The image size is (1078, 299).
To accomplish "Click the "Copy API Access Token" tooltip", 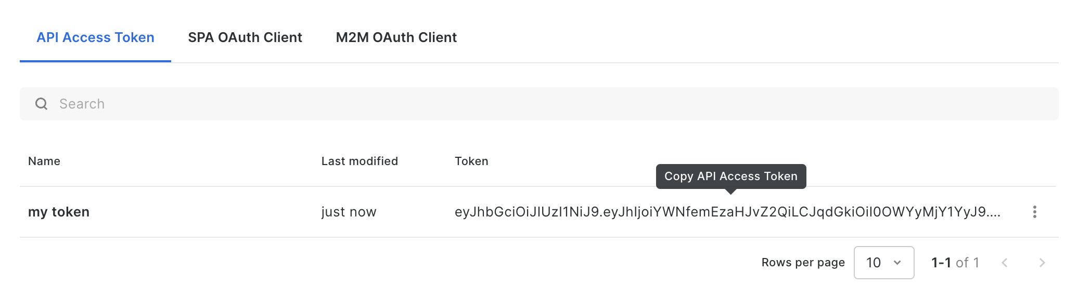I will coord(730,176).
